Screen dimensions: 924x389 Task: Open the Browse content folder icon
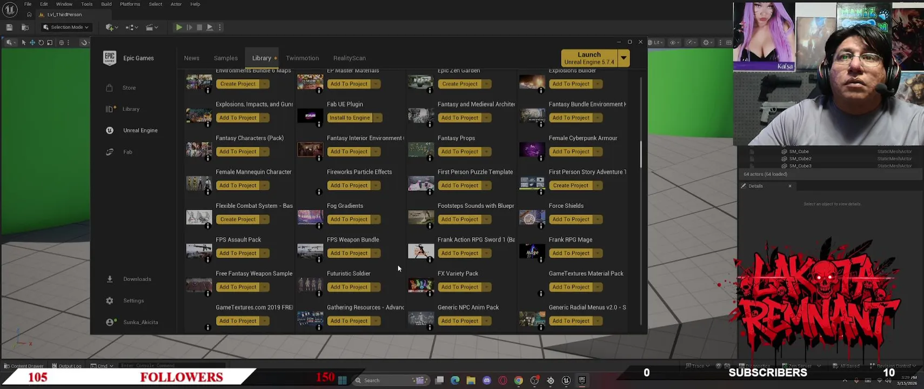point(25,27)
